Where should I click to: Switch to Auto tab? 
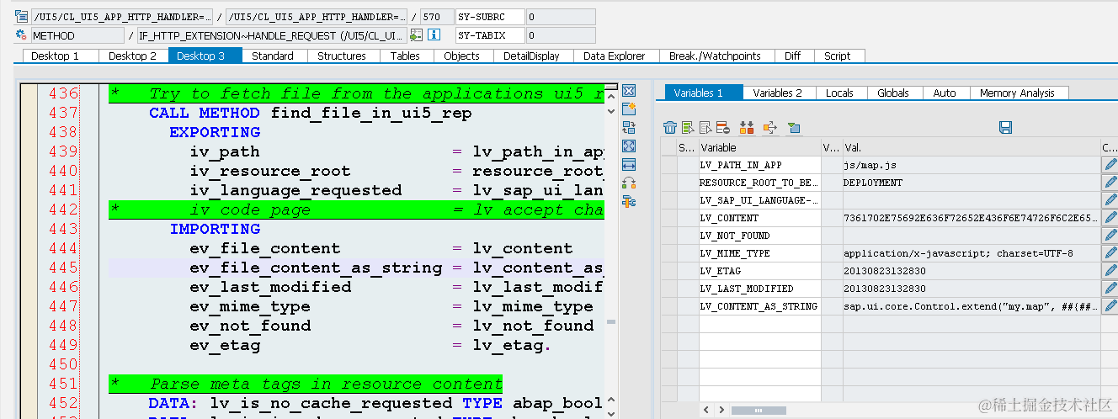point(945,93)
